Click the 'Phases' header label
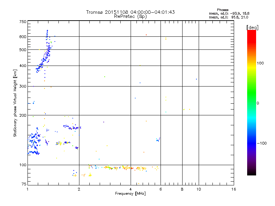Image resolution: width=275 pixels, height=206 pixels. tap(222, 10)
